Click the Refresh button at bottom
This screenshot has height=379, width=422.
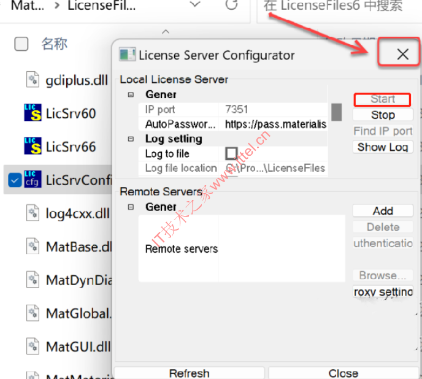[189, 373]
